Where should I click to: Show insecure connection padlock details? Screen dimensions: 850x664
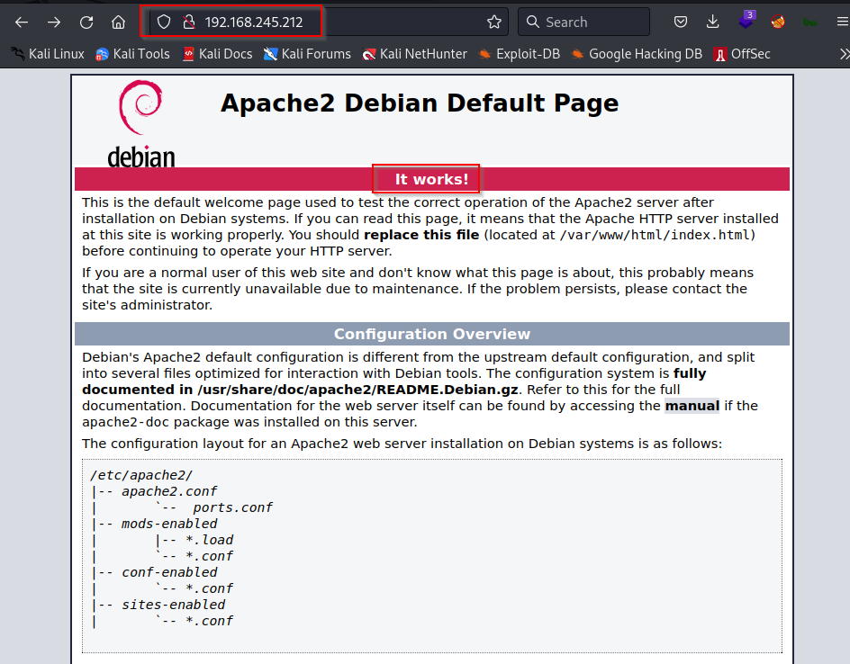tap(189, 22)
